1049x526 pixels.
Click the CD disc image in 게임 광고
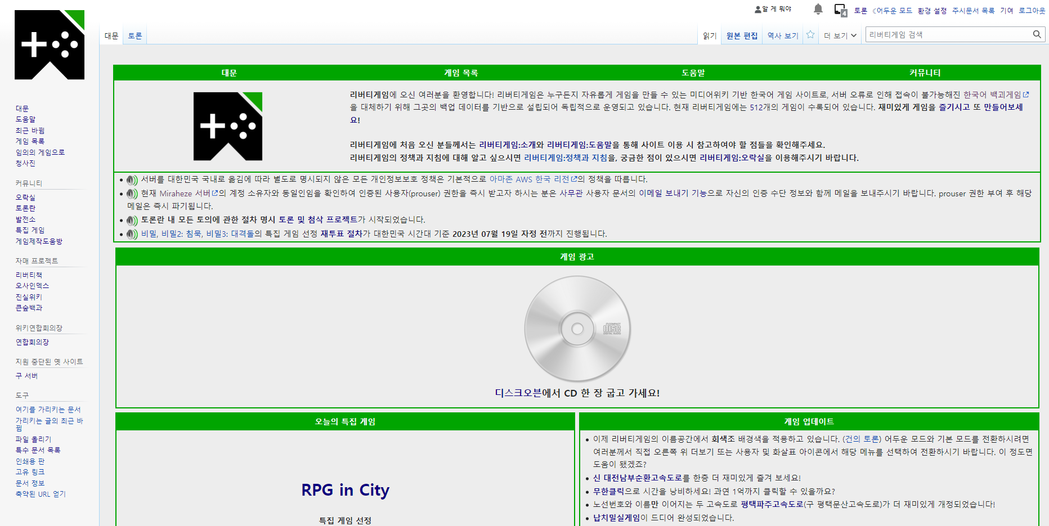pos(577,329)
